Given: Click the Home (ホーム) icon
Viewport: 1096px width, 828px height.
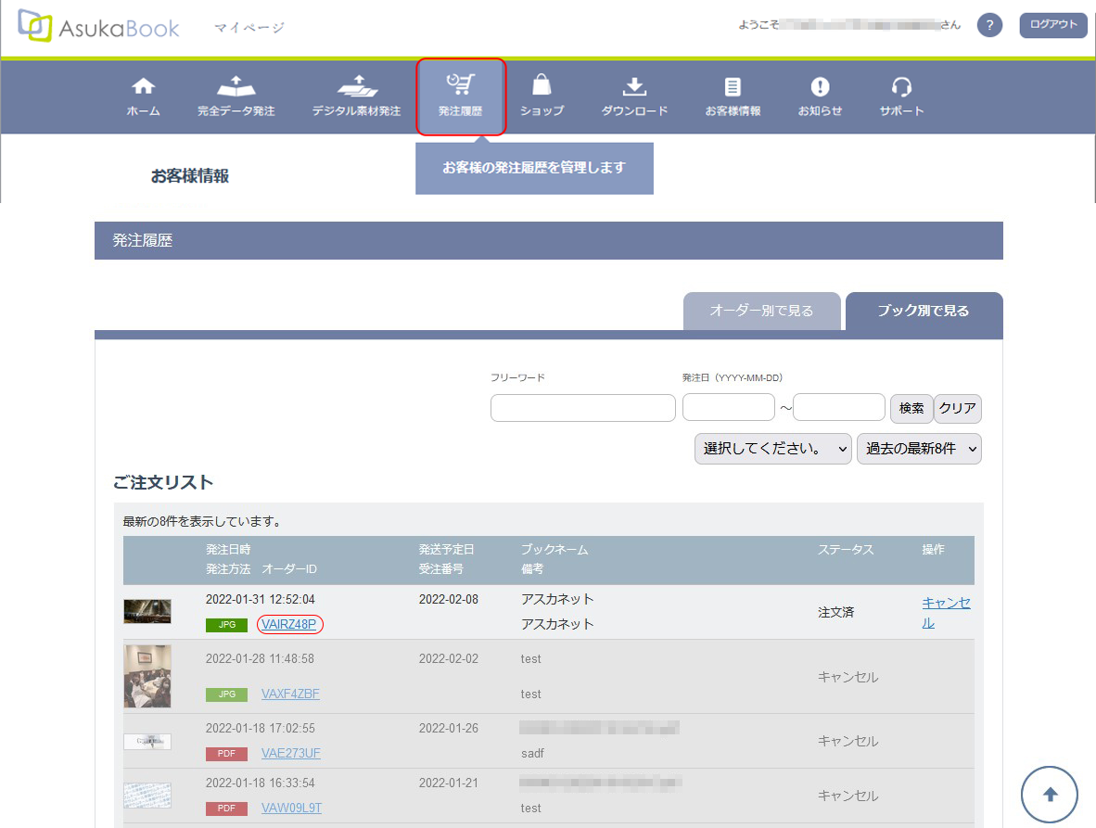Looking at the screenshot, I should point(143,87).
